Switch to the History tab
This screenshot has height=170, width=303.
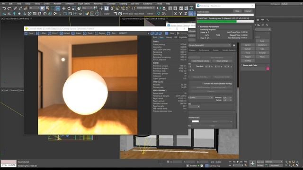(x=169, y=37)
